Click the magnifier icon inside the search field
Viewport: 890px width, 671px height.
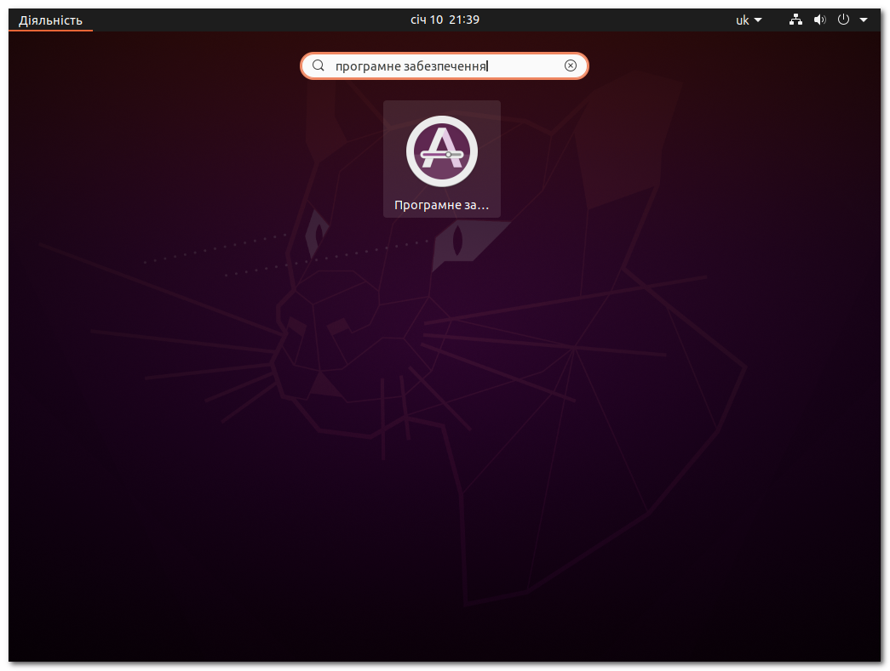318,65
